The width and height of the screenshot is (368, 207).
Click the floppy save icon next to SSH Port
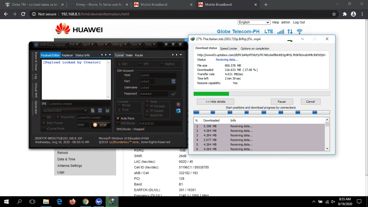[x=173, y=81]
